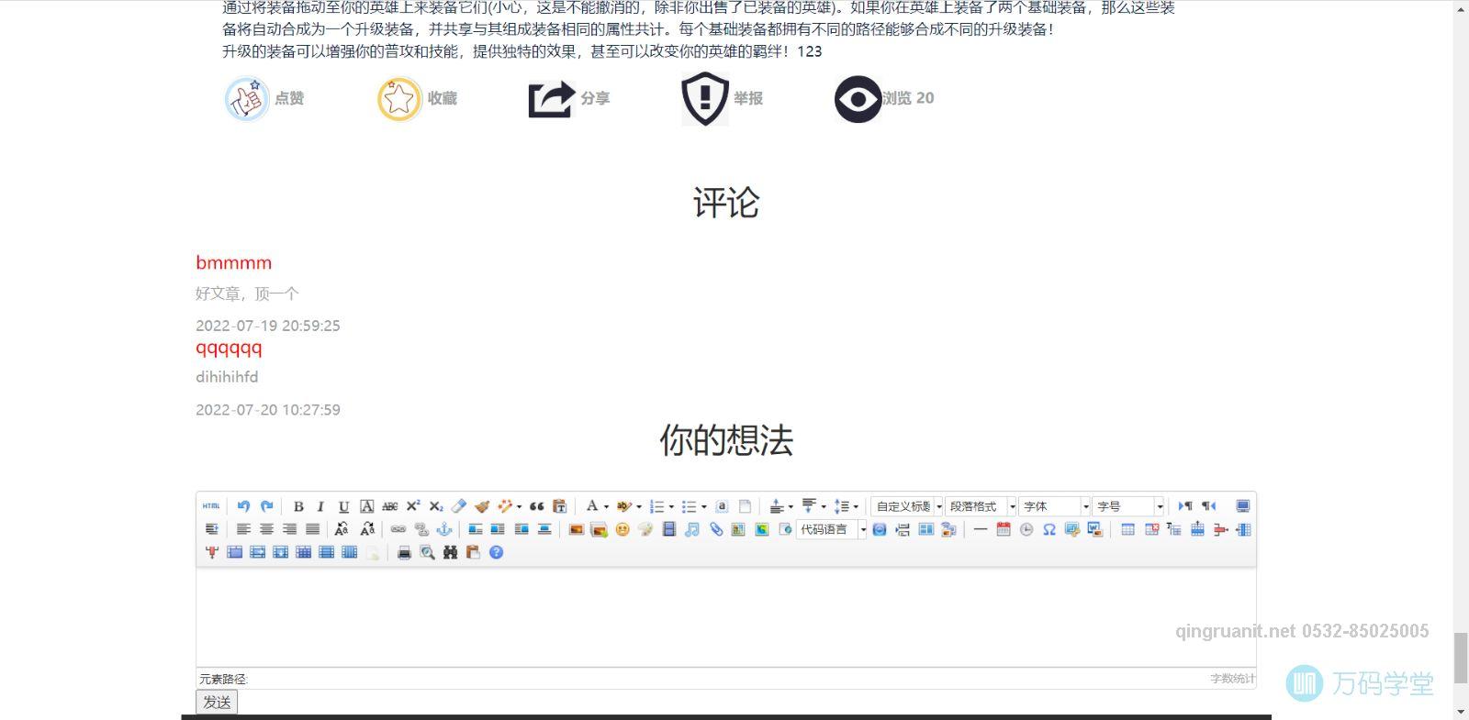This screenshot has width=1469, height=720.
Task: Open the font color dropdown arrow
Action: 606,507
